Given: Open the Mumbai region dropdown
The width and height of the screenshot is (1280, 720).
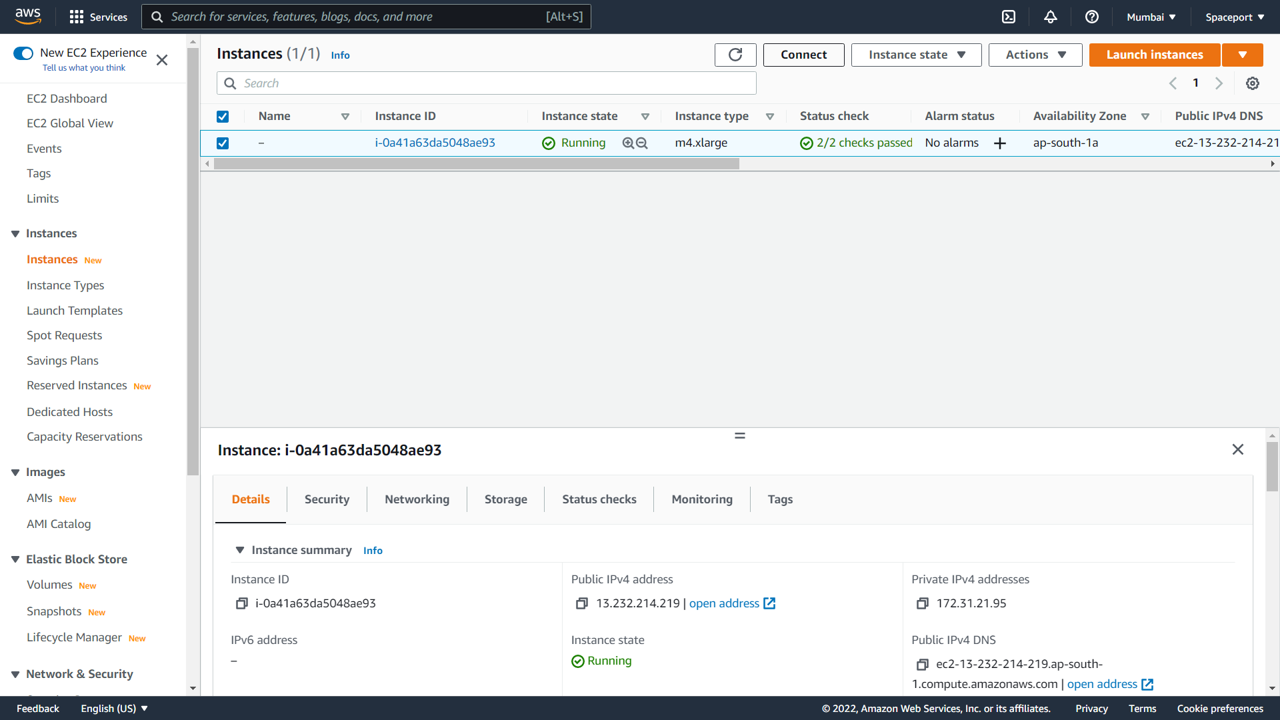Looking at the screenshot, I should pos(1151,17).
